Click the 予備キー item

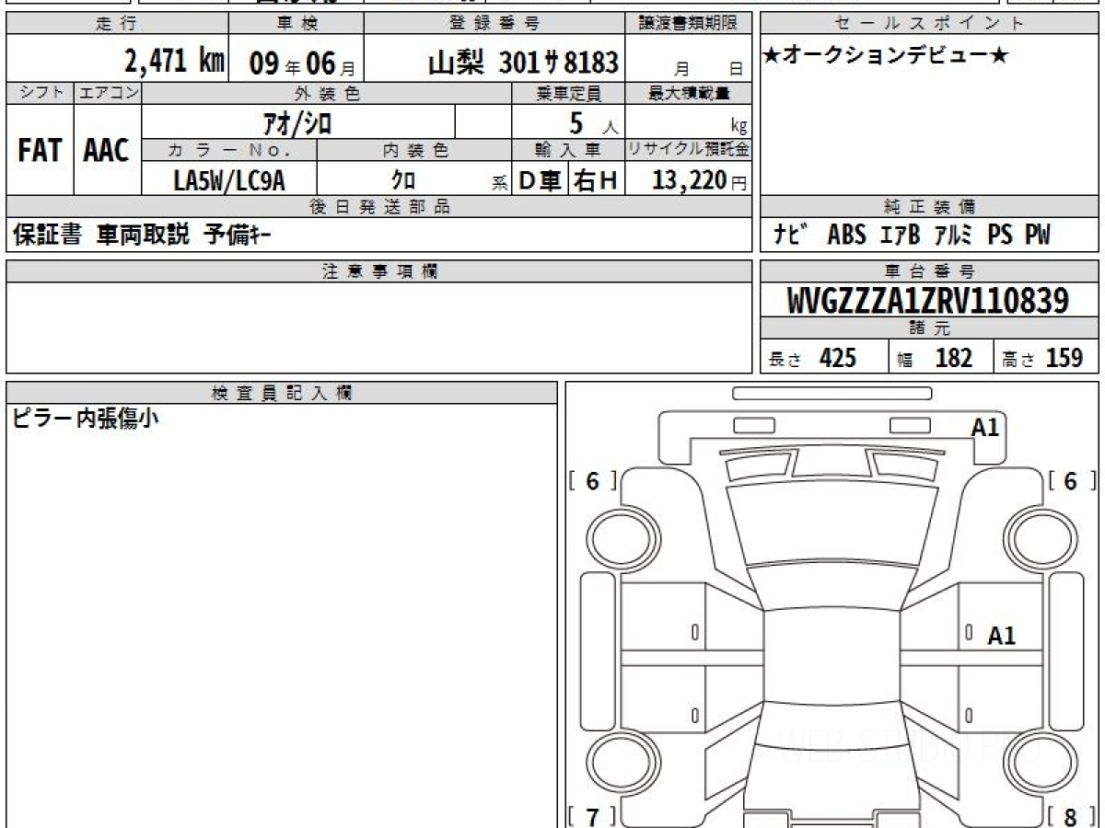coord(238,236)
